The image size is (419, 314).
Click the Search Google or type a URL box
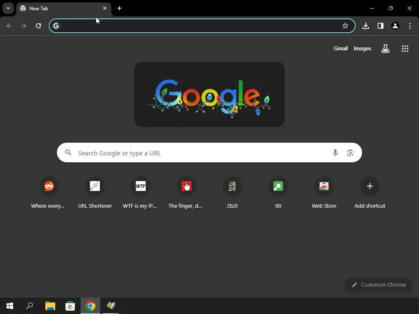point(209,153)
